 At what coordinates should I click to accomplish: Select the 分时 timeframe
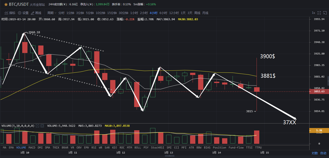[61, 13]
